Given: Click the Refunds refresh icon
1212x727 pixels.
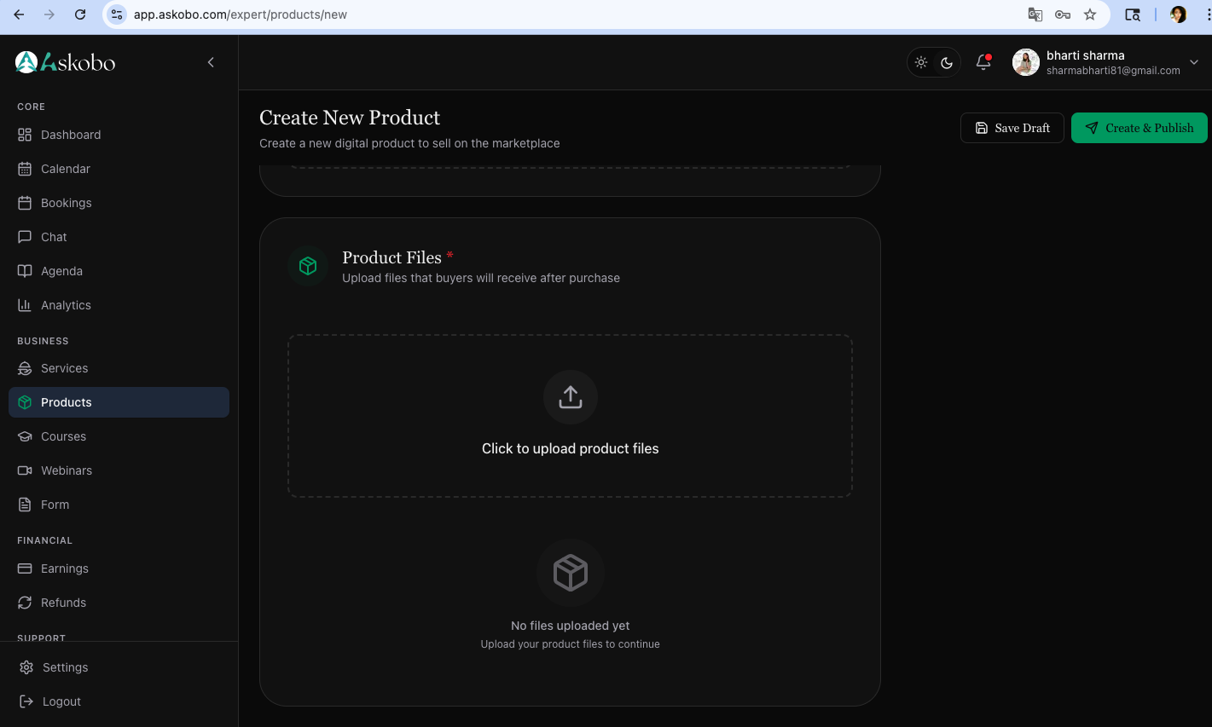Looking at the screenshot, I should [x=25, y=603].
